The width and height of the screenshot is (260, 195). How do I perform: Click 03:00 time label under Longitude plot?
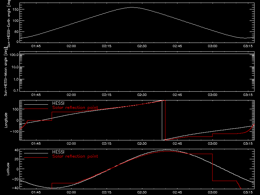(213, 143)
